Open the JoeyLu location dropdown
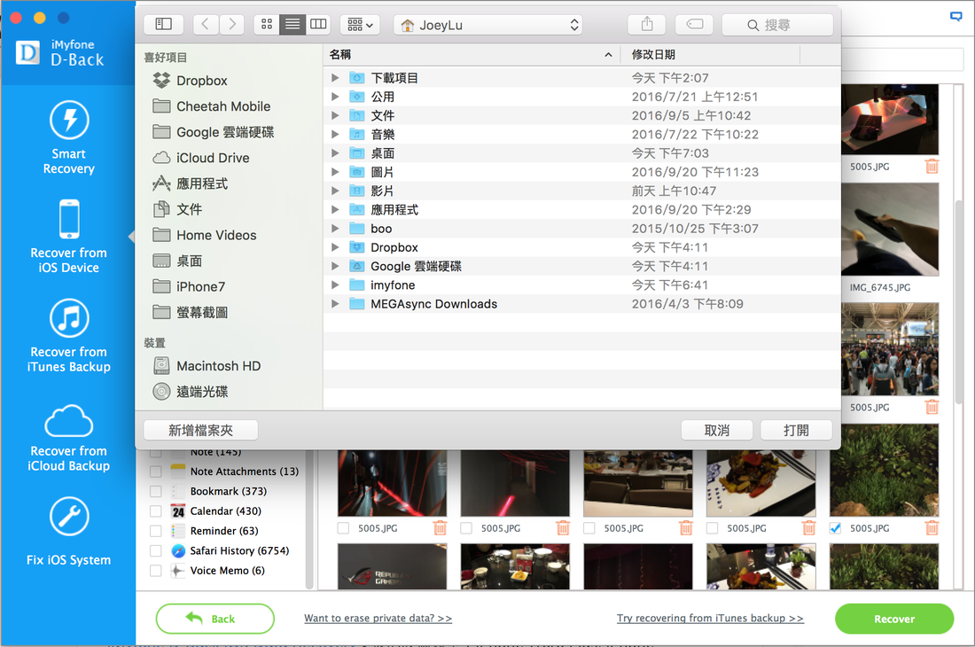 (488, 25)
